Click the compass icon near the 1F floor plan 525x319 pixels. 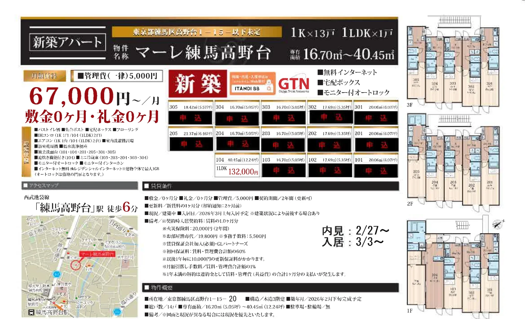(x=497, y=224)
